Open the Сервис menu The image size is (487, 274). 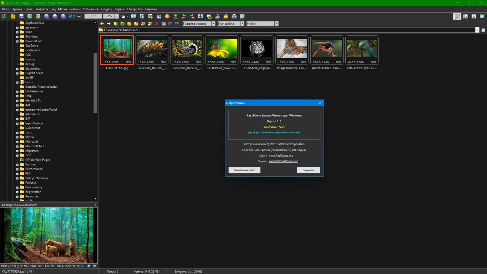pyautogui.click(x=120, y=9)
